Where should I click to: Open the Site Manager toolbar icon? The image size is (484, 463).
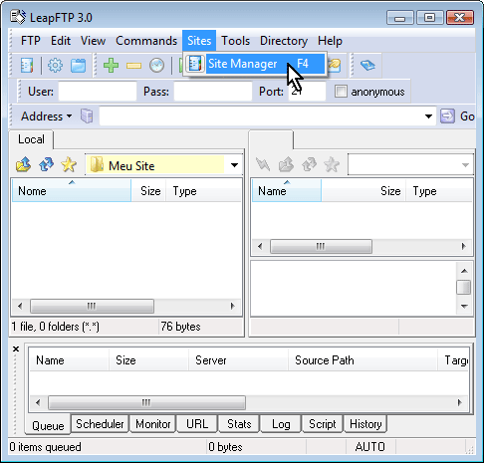tap(27, 65)
